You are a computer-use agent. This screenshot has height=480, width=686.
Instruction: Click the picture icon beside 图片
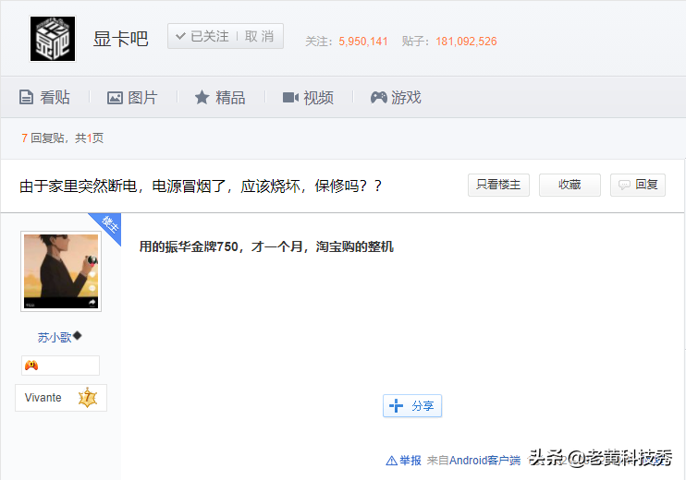click(x=115, y=98)
